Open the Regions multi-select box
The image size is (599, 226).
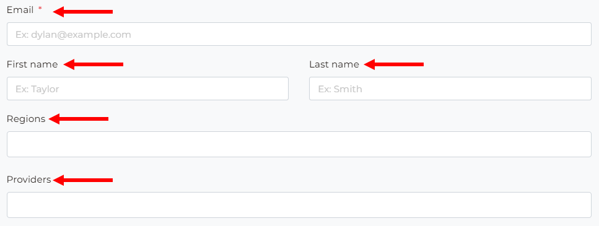(x=299, y=144)
